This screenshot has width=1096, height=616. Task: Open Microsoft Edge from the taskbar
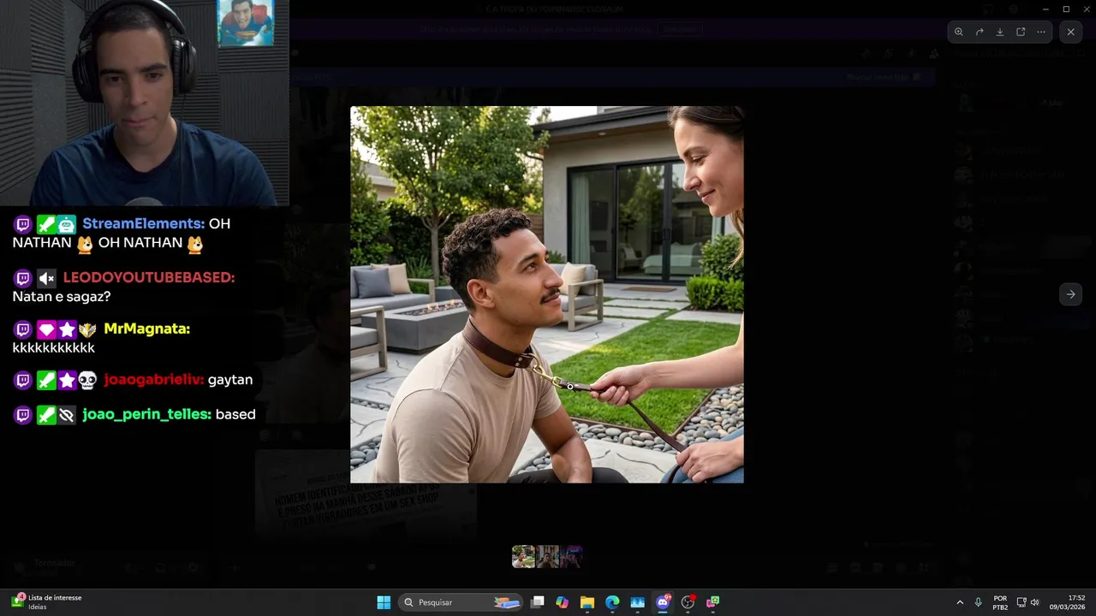pos(612,602)
